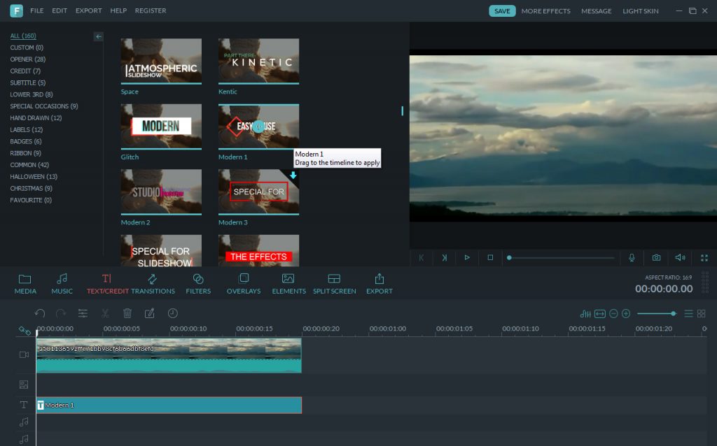Open the EXPORT menu in the menu bar
This screenshot has width=717, height=446.
point(89,10)
